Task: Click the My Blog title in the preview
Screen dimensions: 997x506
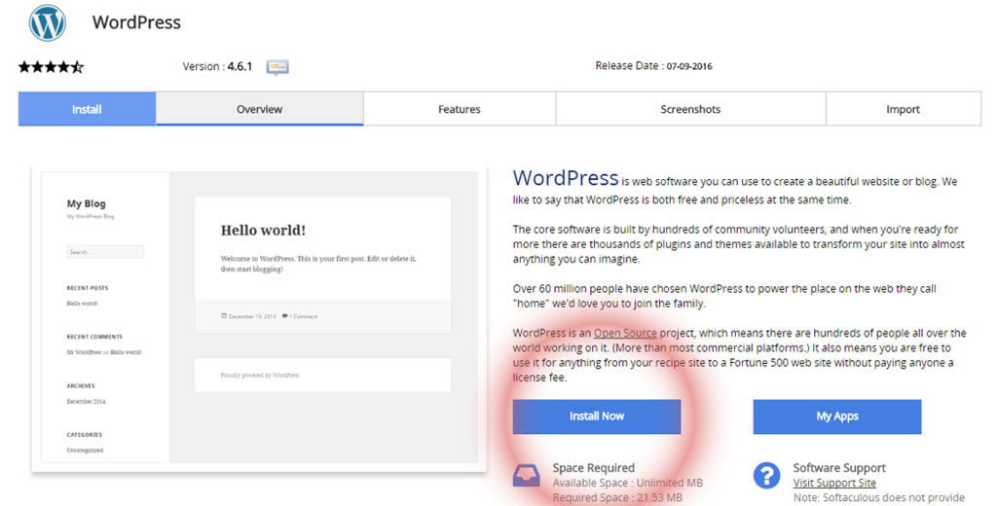Action: (87, 204)
